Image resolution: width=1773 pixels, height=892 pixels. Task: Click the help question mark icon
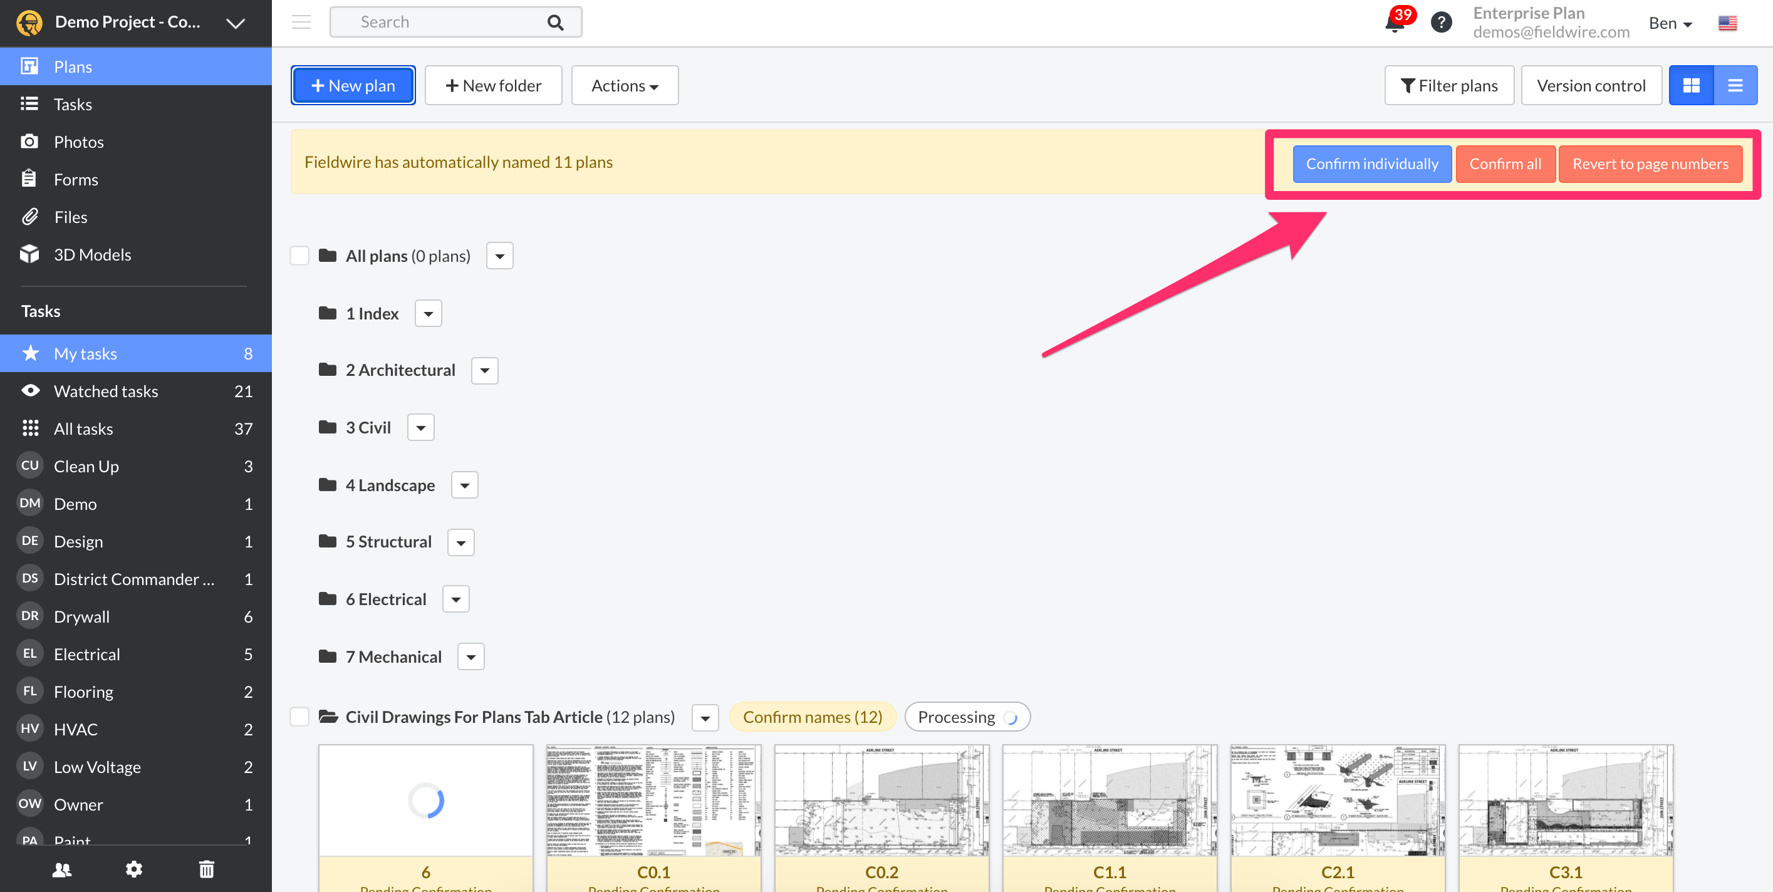click(x=1441, y=23)
